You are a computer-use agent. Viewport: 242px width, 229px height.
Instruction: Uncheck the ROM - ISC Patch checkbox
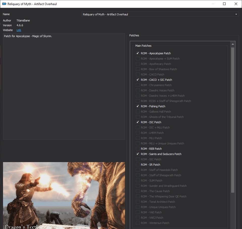coord(138,122)
